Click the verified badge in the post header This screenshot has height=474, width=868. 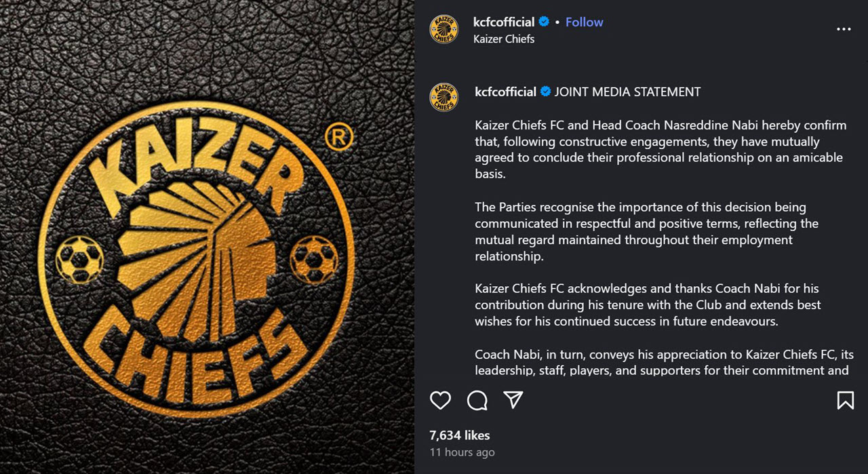point(544,22)
